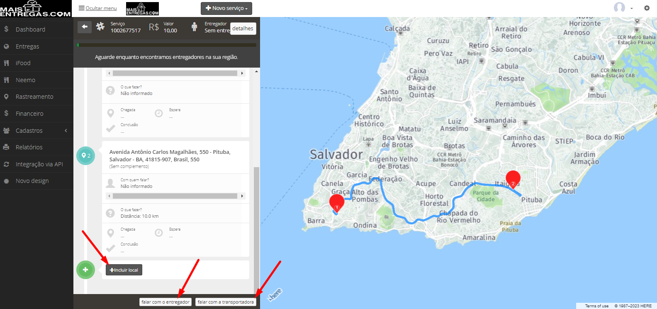The image size is (657, 309).
Task: Click the service cog icon
Action: click(100, 27)
